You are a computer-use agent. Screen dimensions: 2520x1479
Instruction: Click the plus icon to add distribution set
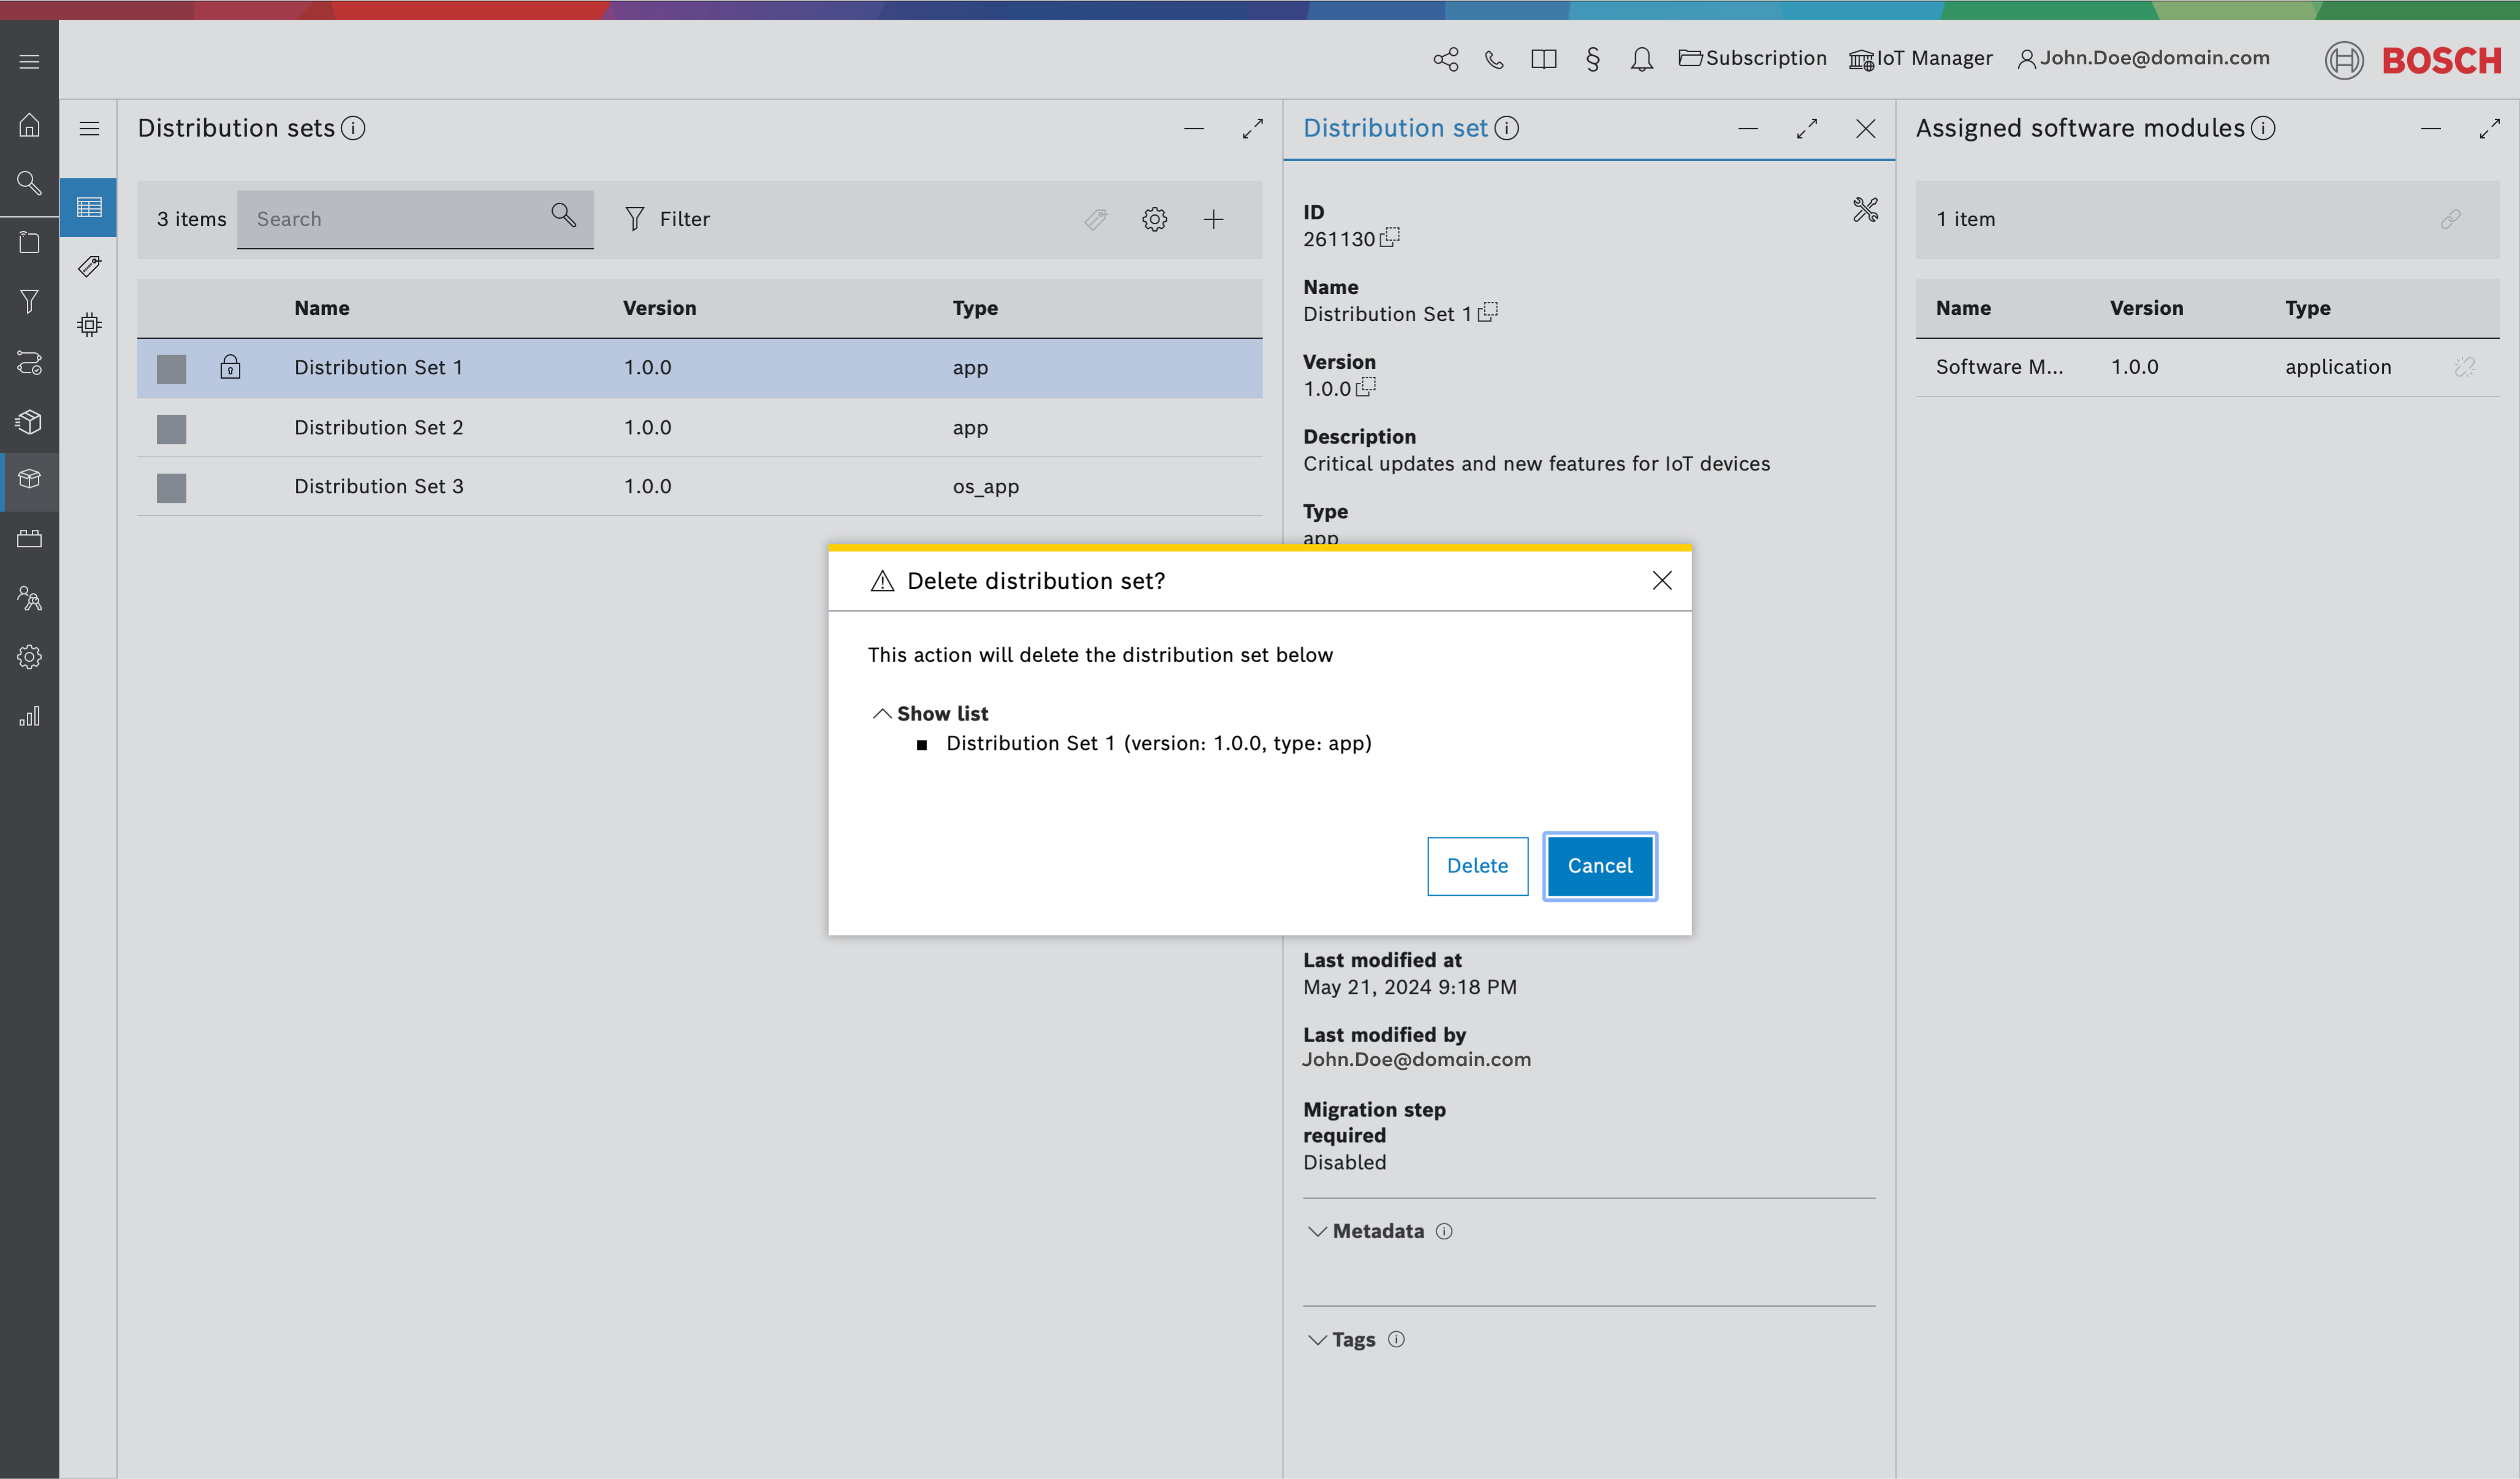[x=1213, y=219]
